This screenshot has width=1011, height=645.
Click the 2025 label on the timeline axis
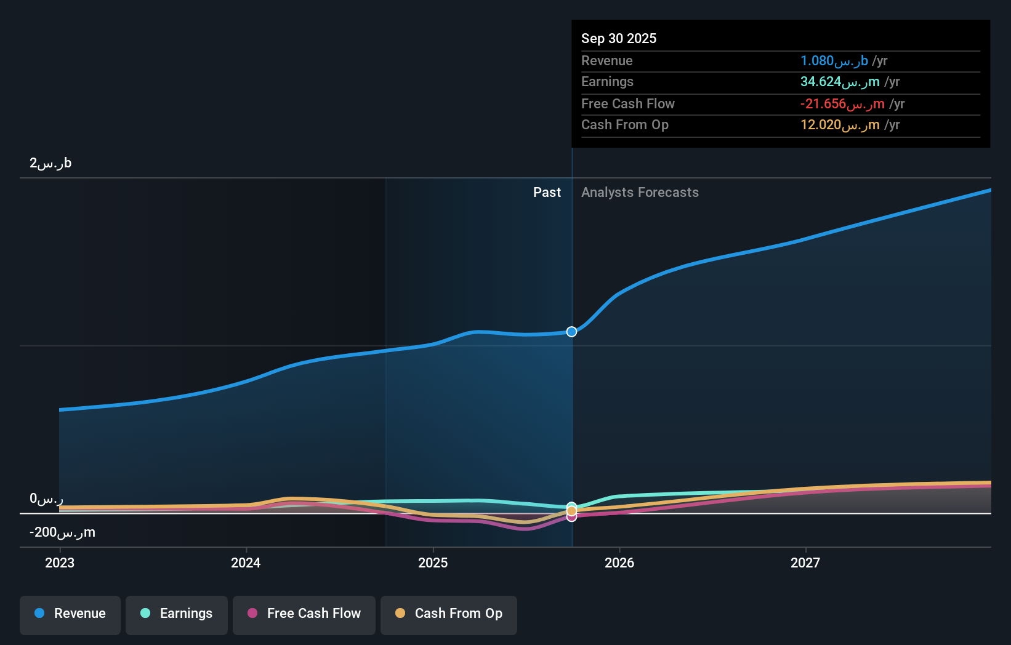click(x=433, y=563)
